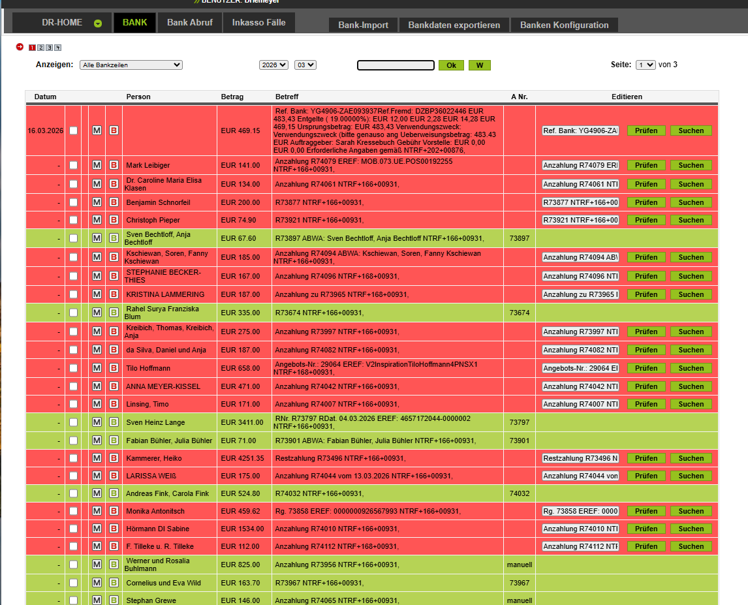Click the B icon in Monika Antonitsch row
Screen dimensions: 748x605
tap(114, 511)
